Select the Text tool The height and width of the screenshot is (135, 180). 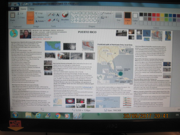[57, 15]
